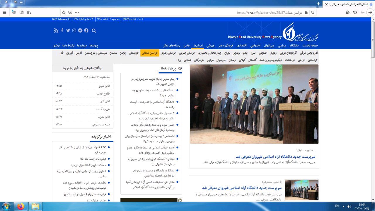Close the ANA news browser tab
Image resolution: width=375 pixels, height=211 pixels.
326,4
